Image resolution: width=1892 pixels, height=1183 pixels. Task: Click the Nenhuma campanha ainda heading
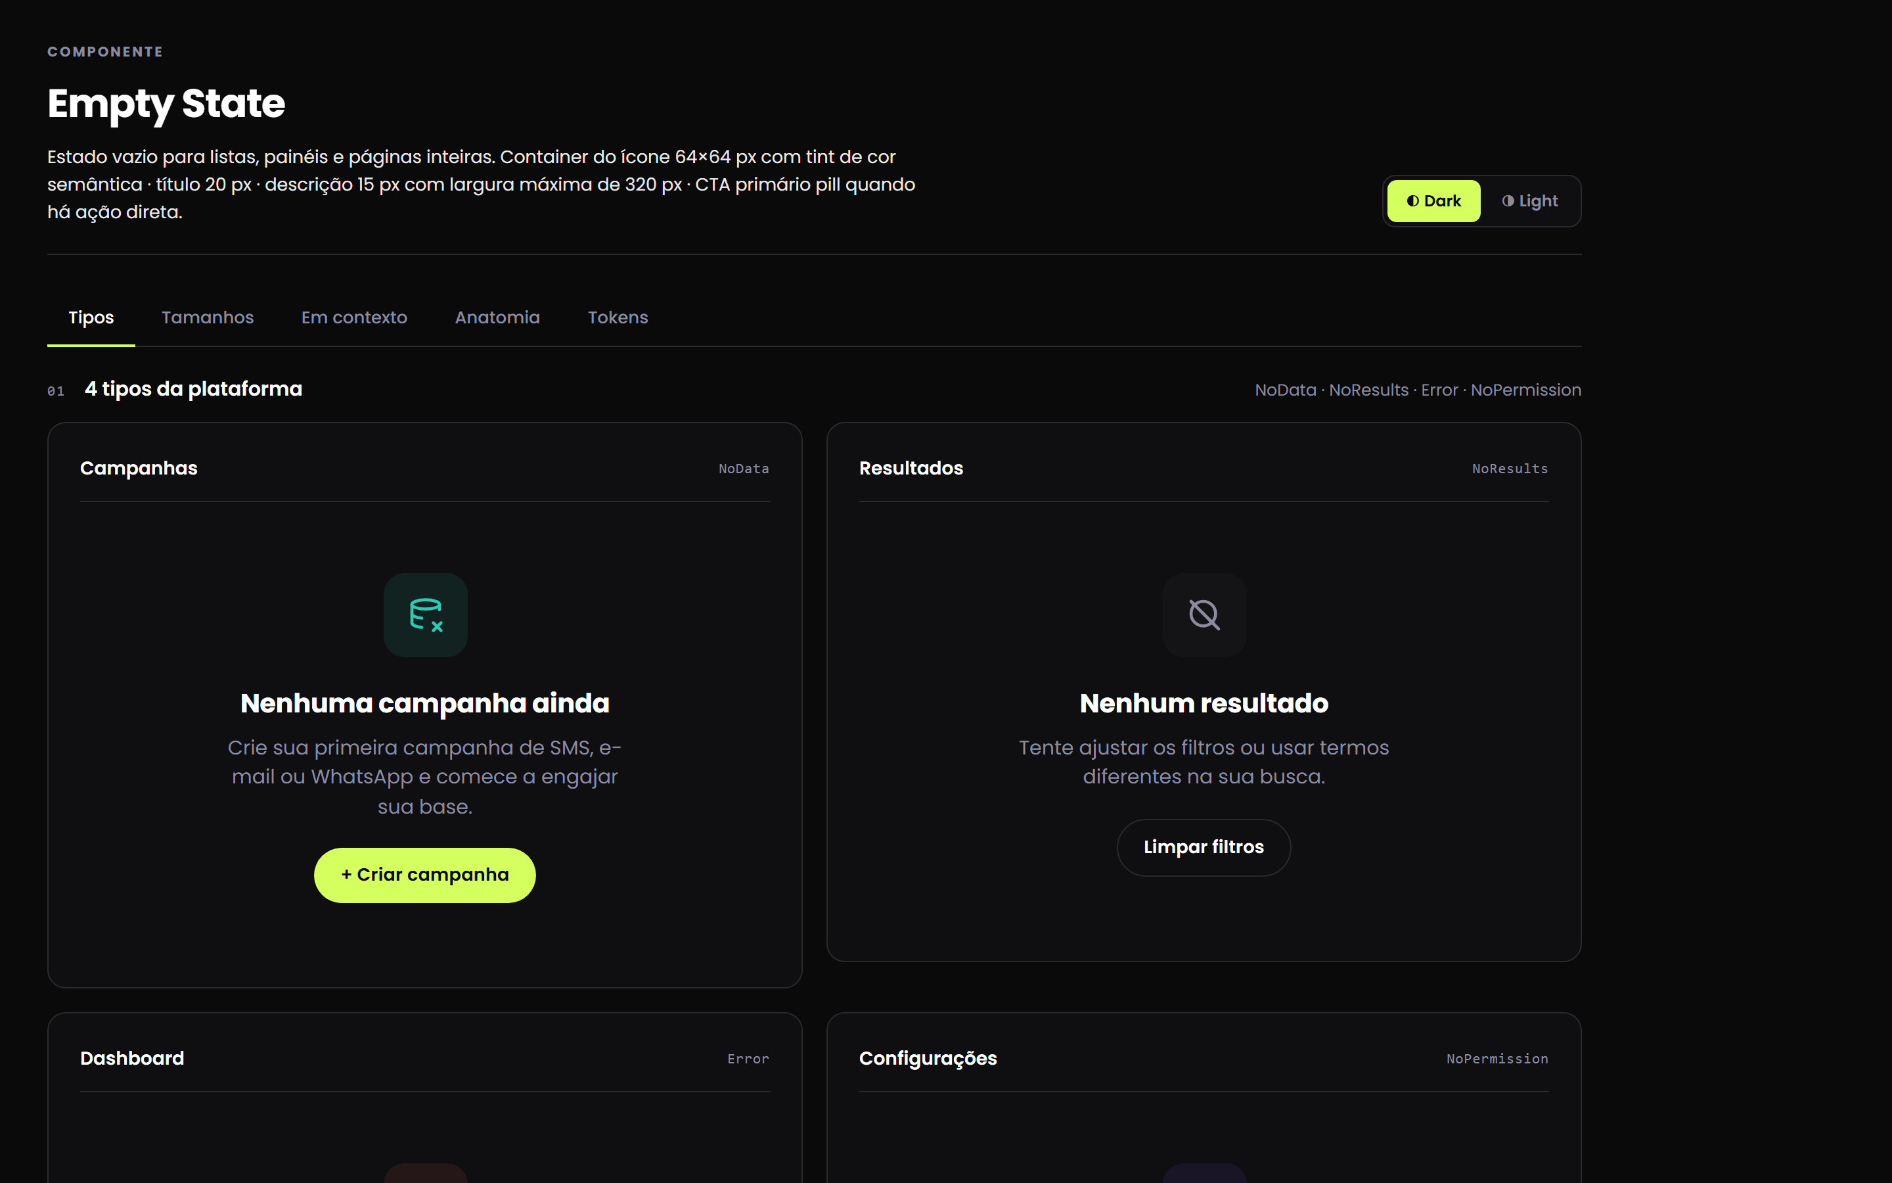(x=424, y=703)
